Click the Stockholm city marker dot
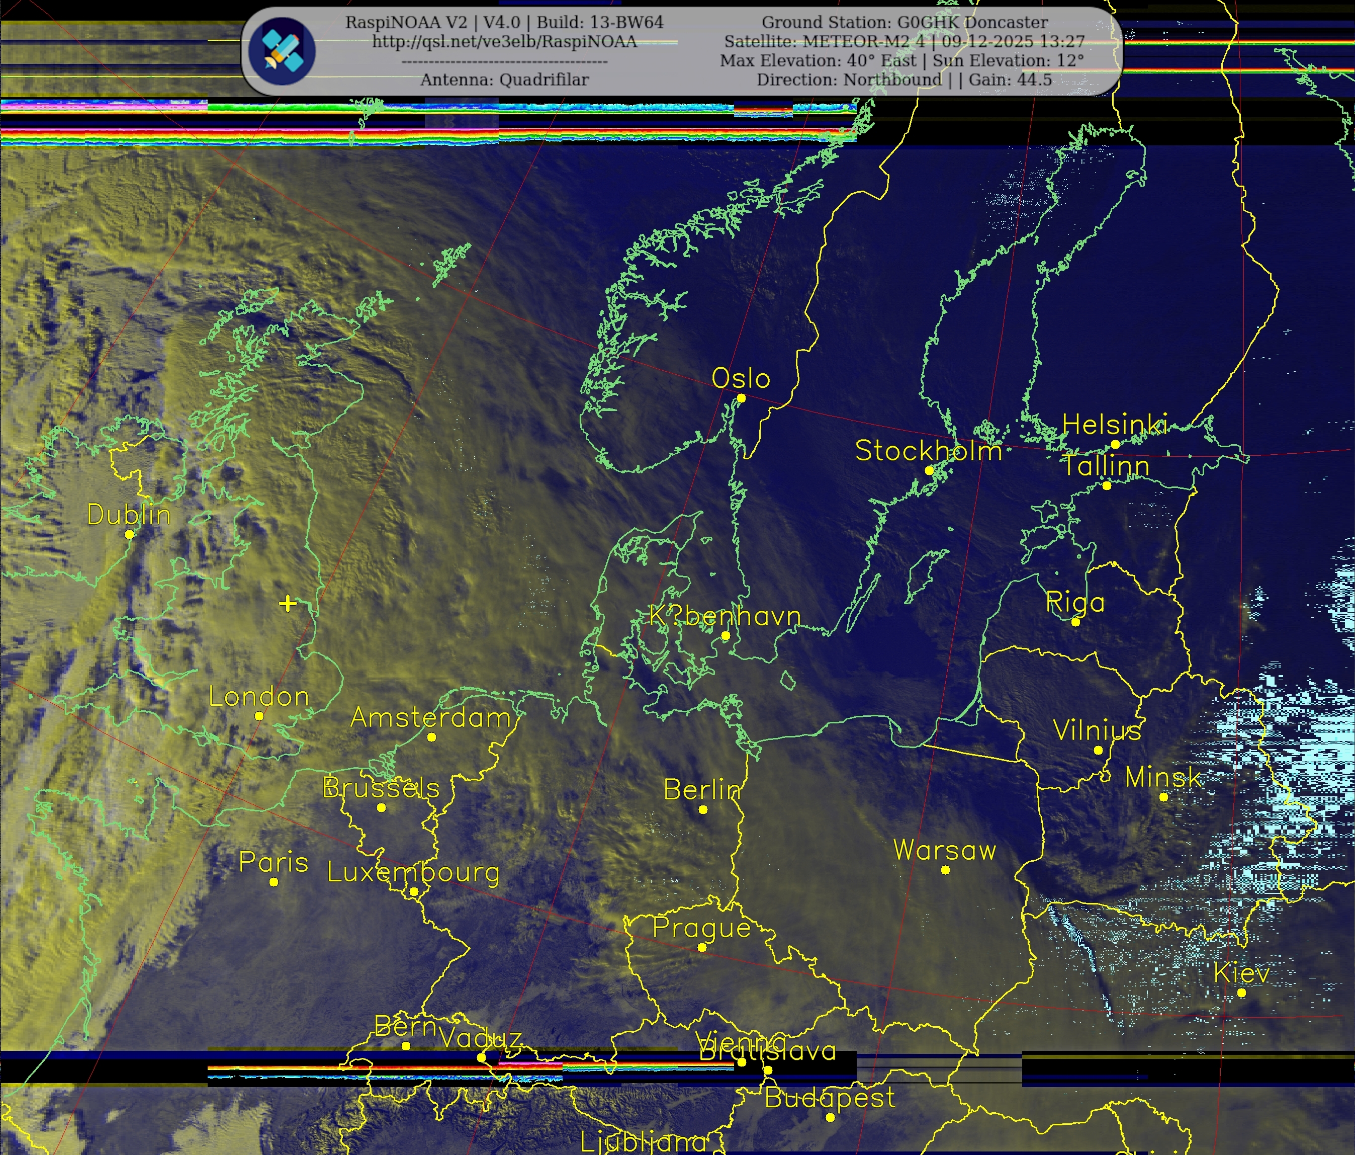 coord(929,470)
